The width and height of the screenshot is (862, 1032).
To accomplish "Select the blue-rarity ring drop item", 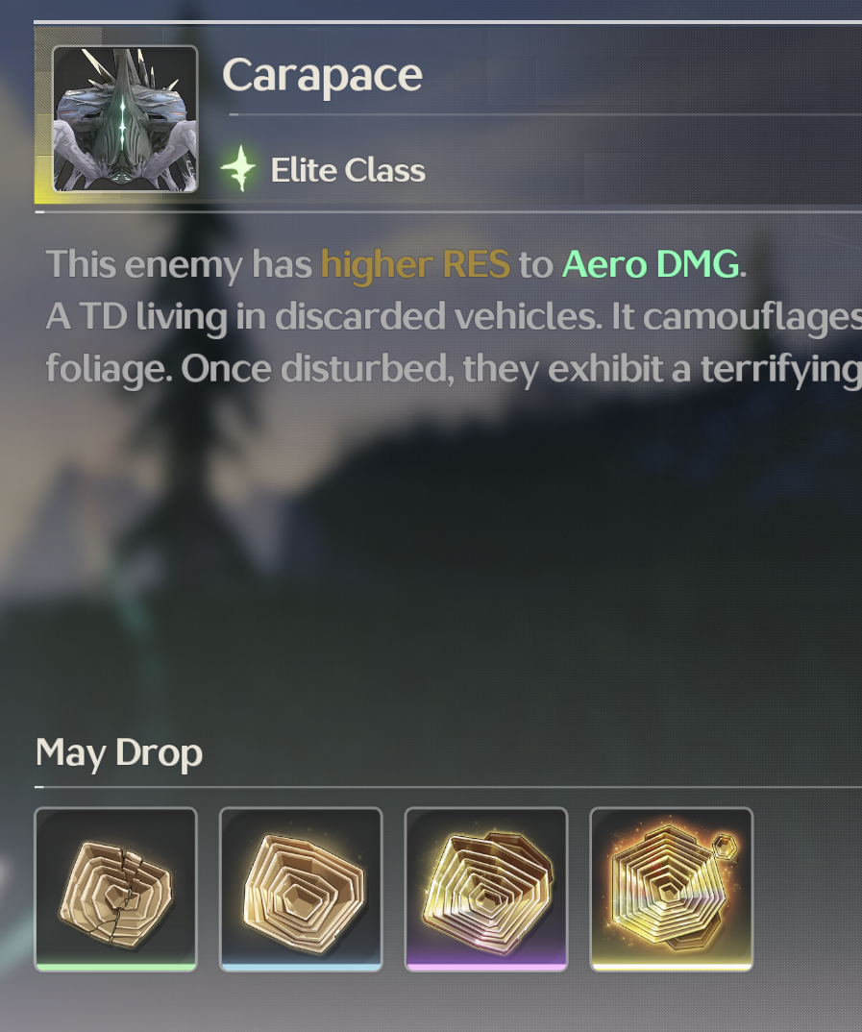I will point(301,889).
